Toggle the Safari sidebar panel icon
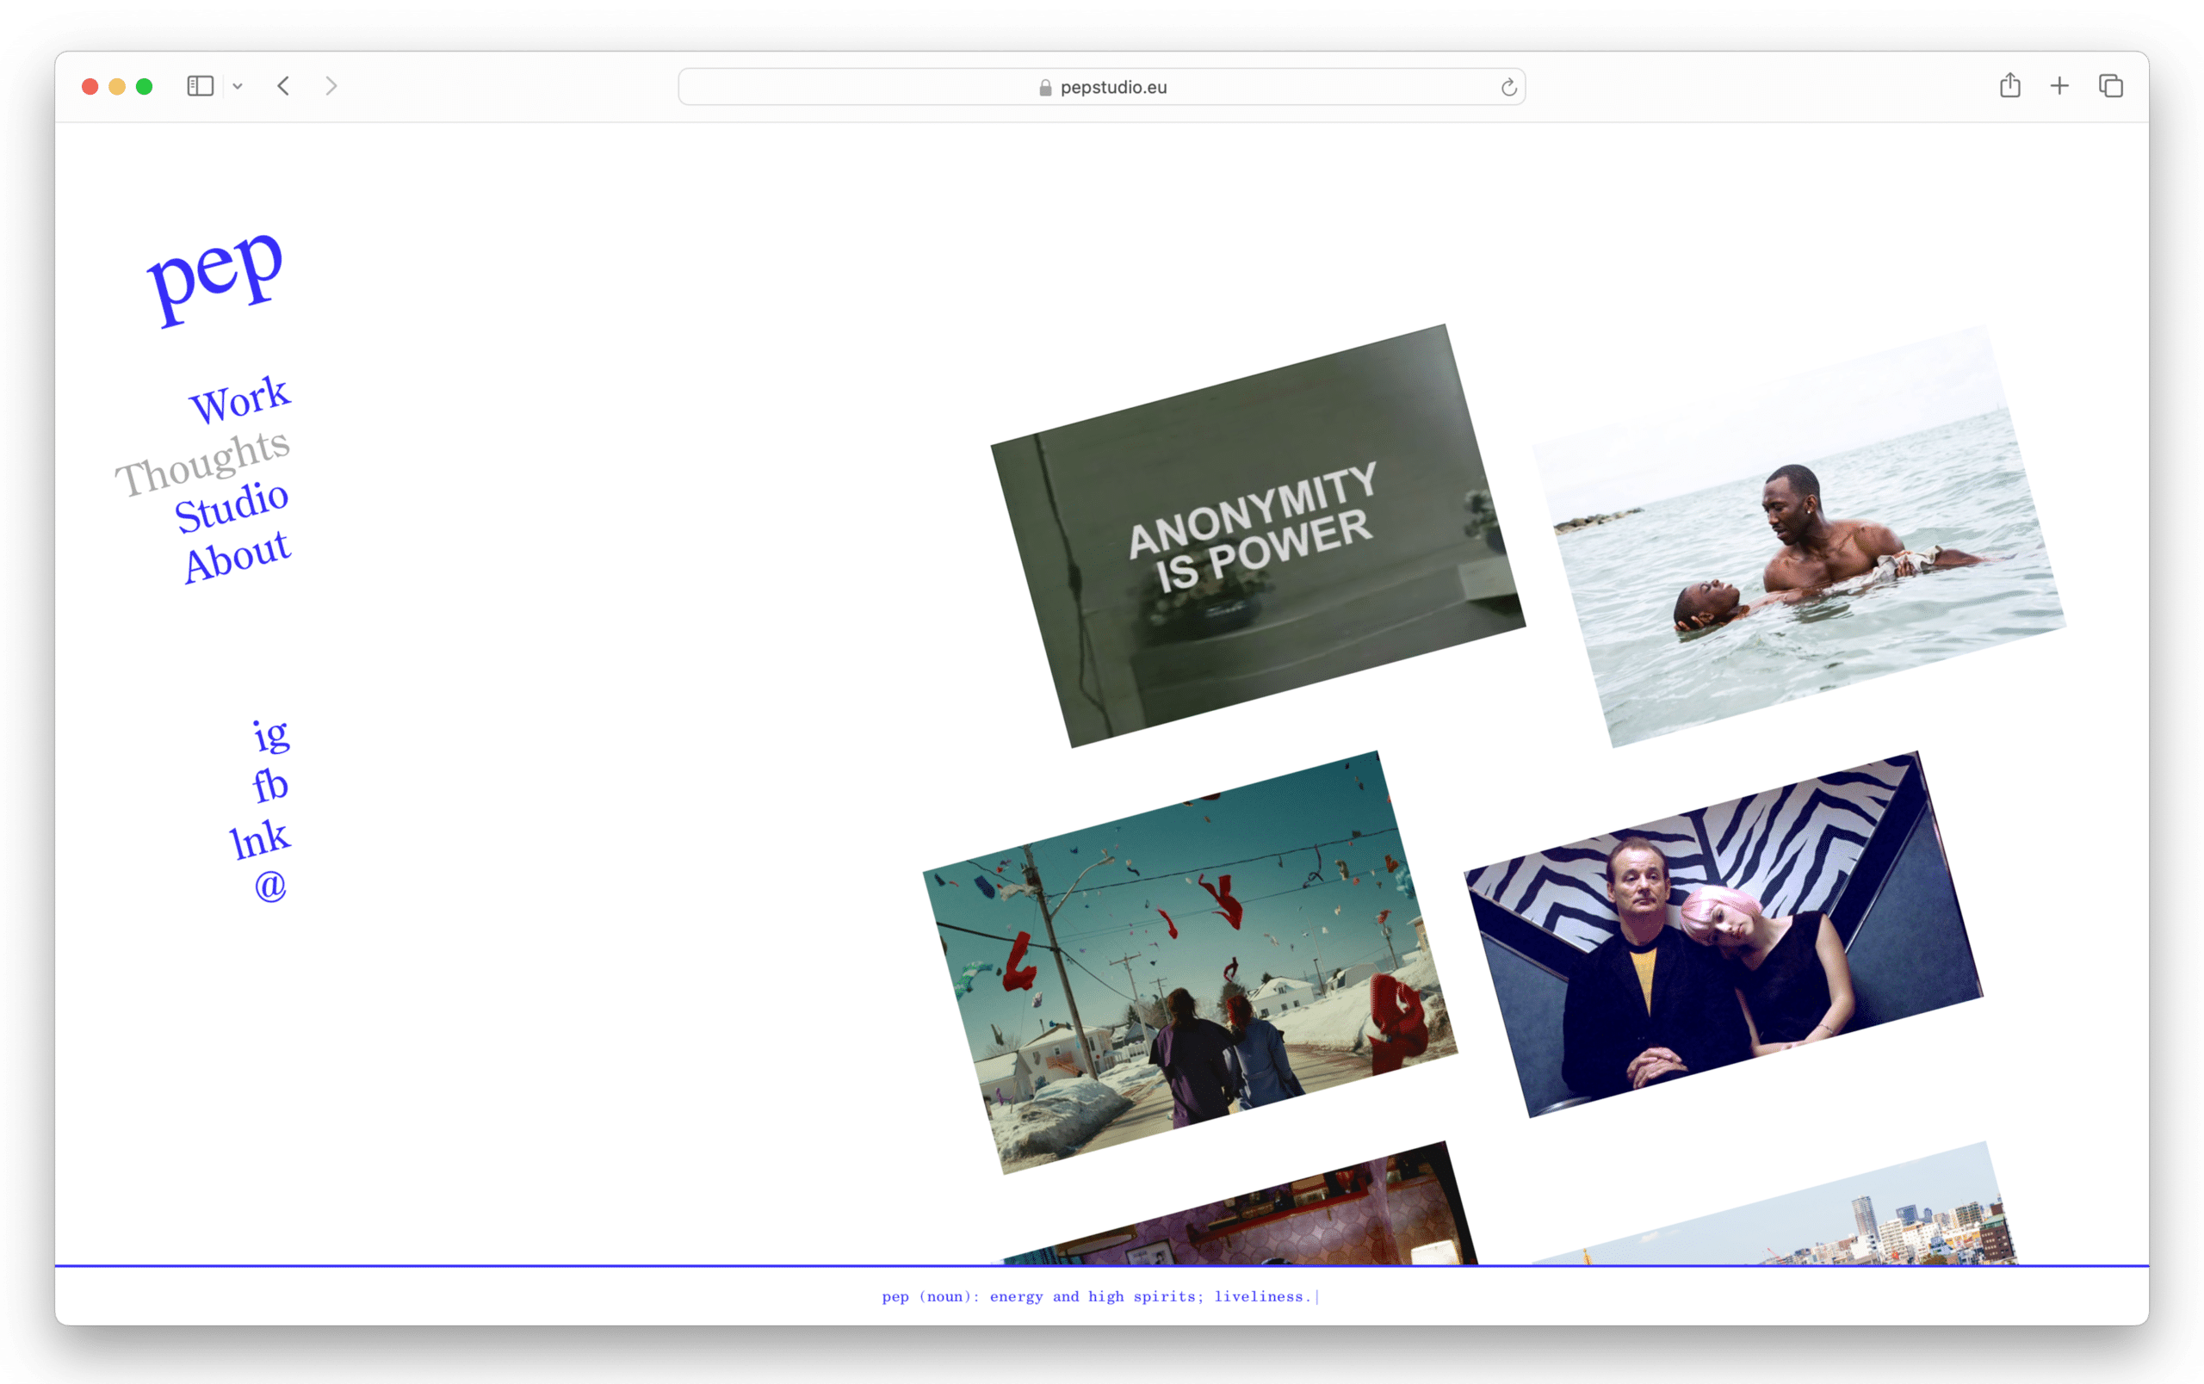 pos(200,86)
